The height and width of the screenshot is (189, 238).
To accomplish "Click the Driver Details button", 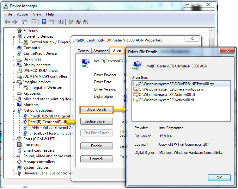I will (x=96, y=110).
